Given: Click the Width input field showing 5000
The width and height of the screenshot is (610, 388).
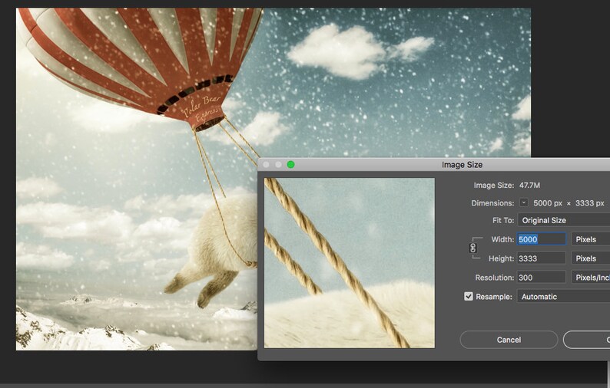Looking at the screenshot, I should (541, 239).
